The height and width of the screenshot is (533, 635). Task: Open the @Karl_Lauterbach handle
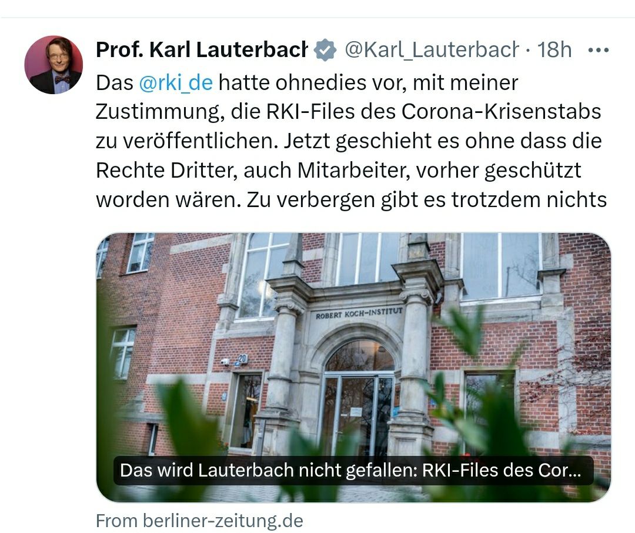(x=432, y=50)
